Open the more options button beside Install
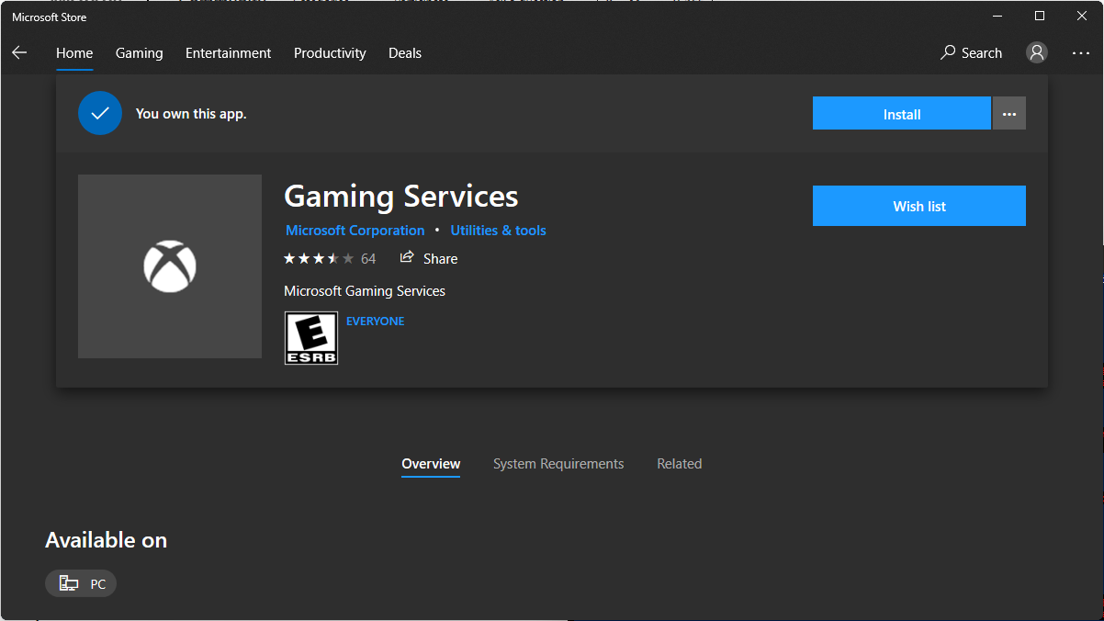Image resolution: width=1104 pixels, height=621 pixels. tap(1009, 114)
